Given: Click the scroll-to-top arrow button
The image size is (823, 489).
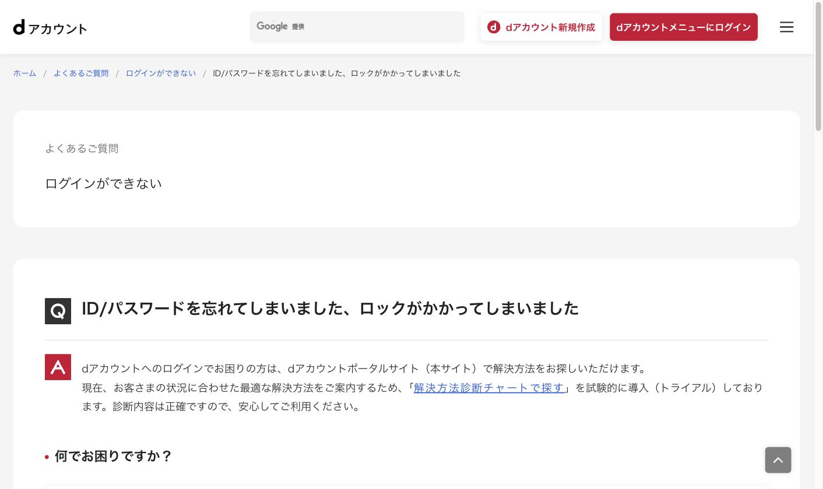Looking at the screenshot, I should (778, 460).
